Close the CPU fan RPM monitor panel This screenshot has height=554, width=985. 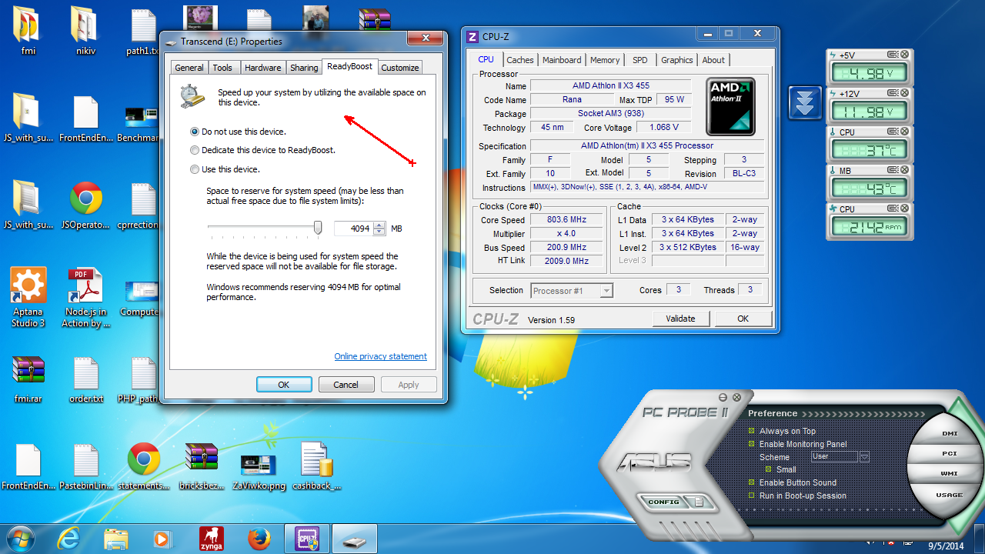coord(905,209)
